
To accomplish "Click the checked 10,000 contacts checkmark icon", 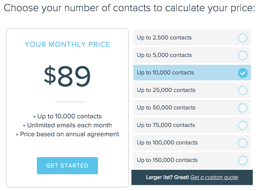I will [x=242, y=73].
